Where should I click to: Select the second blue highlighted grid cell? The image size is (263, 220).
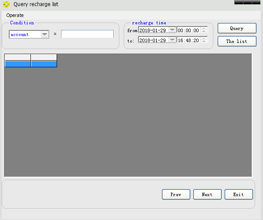coord(44,64)
